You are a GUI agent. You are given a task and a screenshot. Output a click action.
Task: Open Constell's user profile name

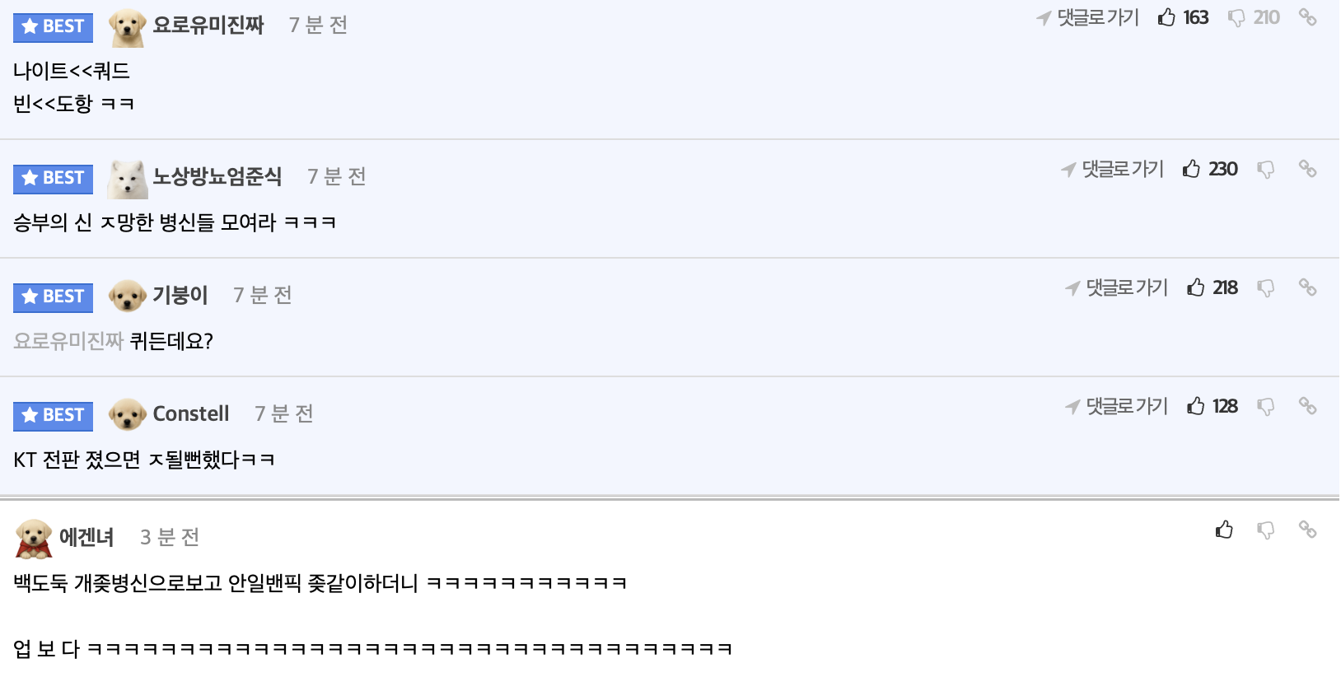tap(191, 413)
